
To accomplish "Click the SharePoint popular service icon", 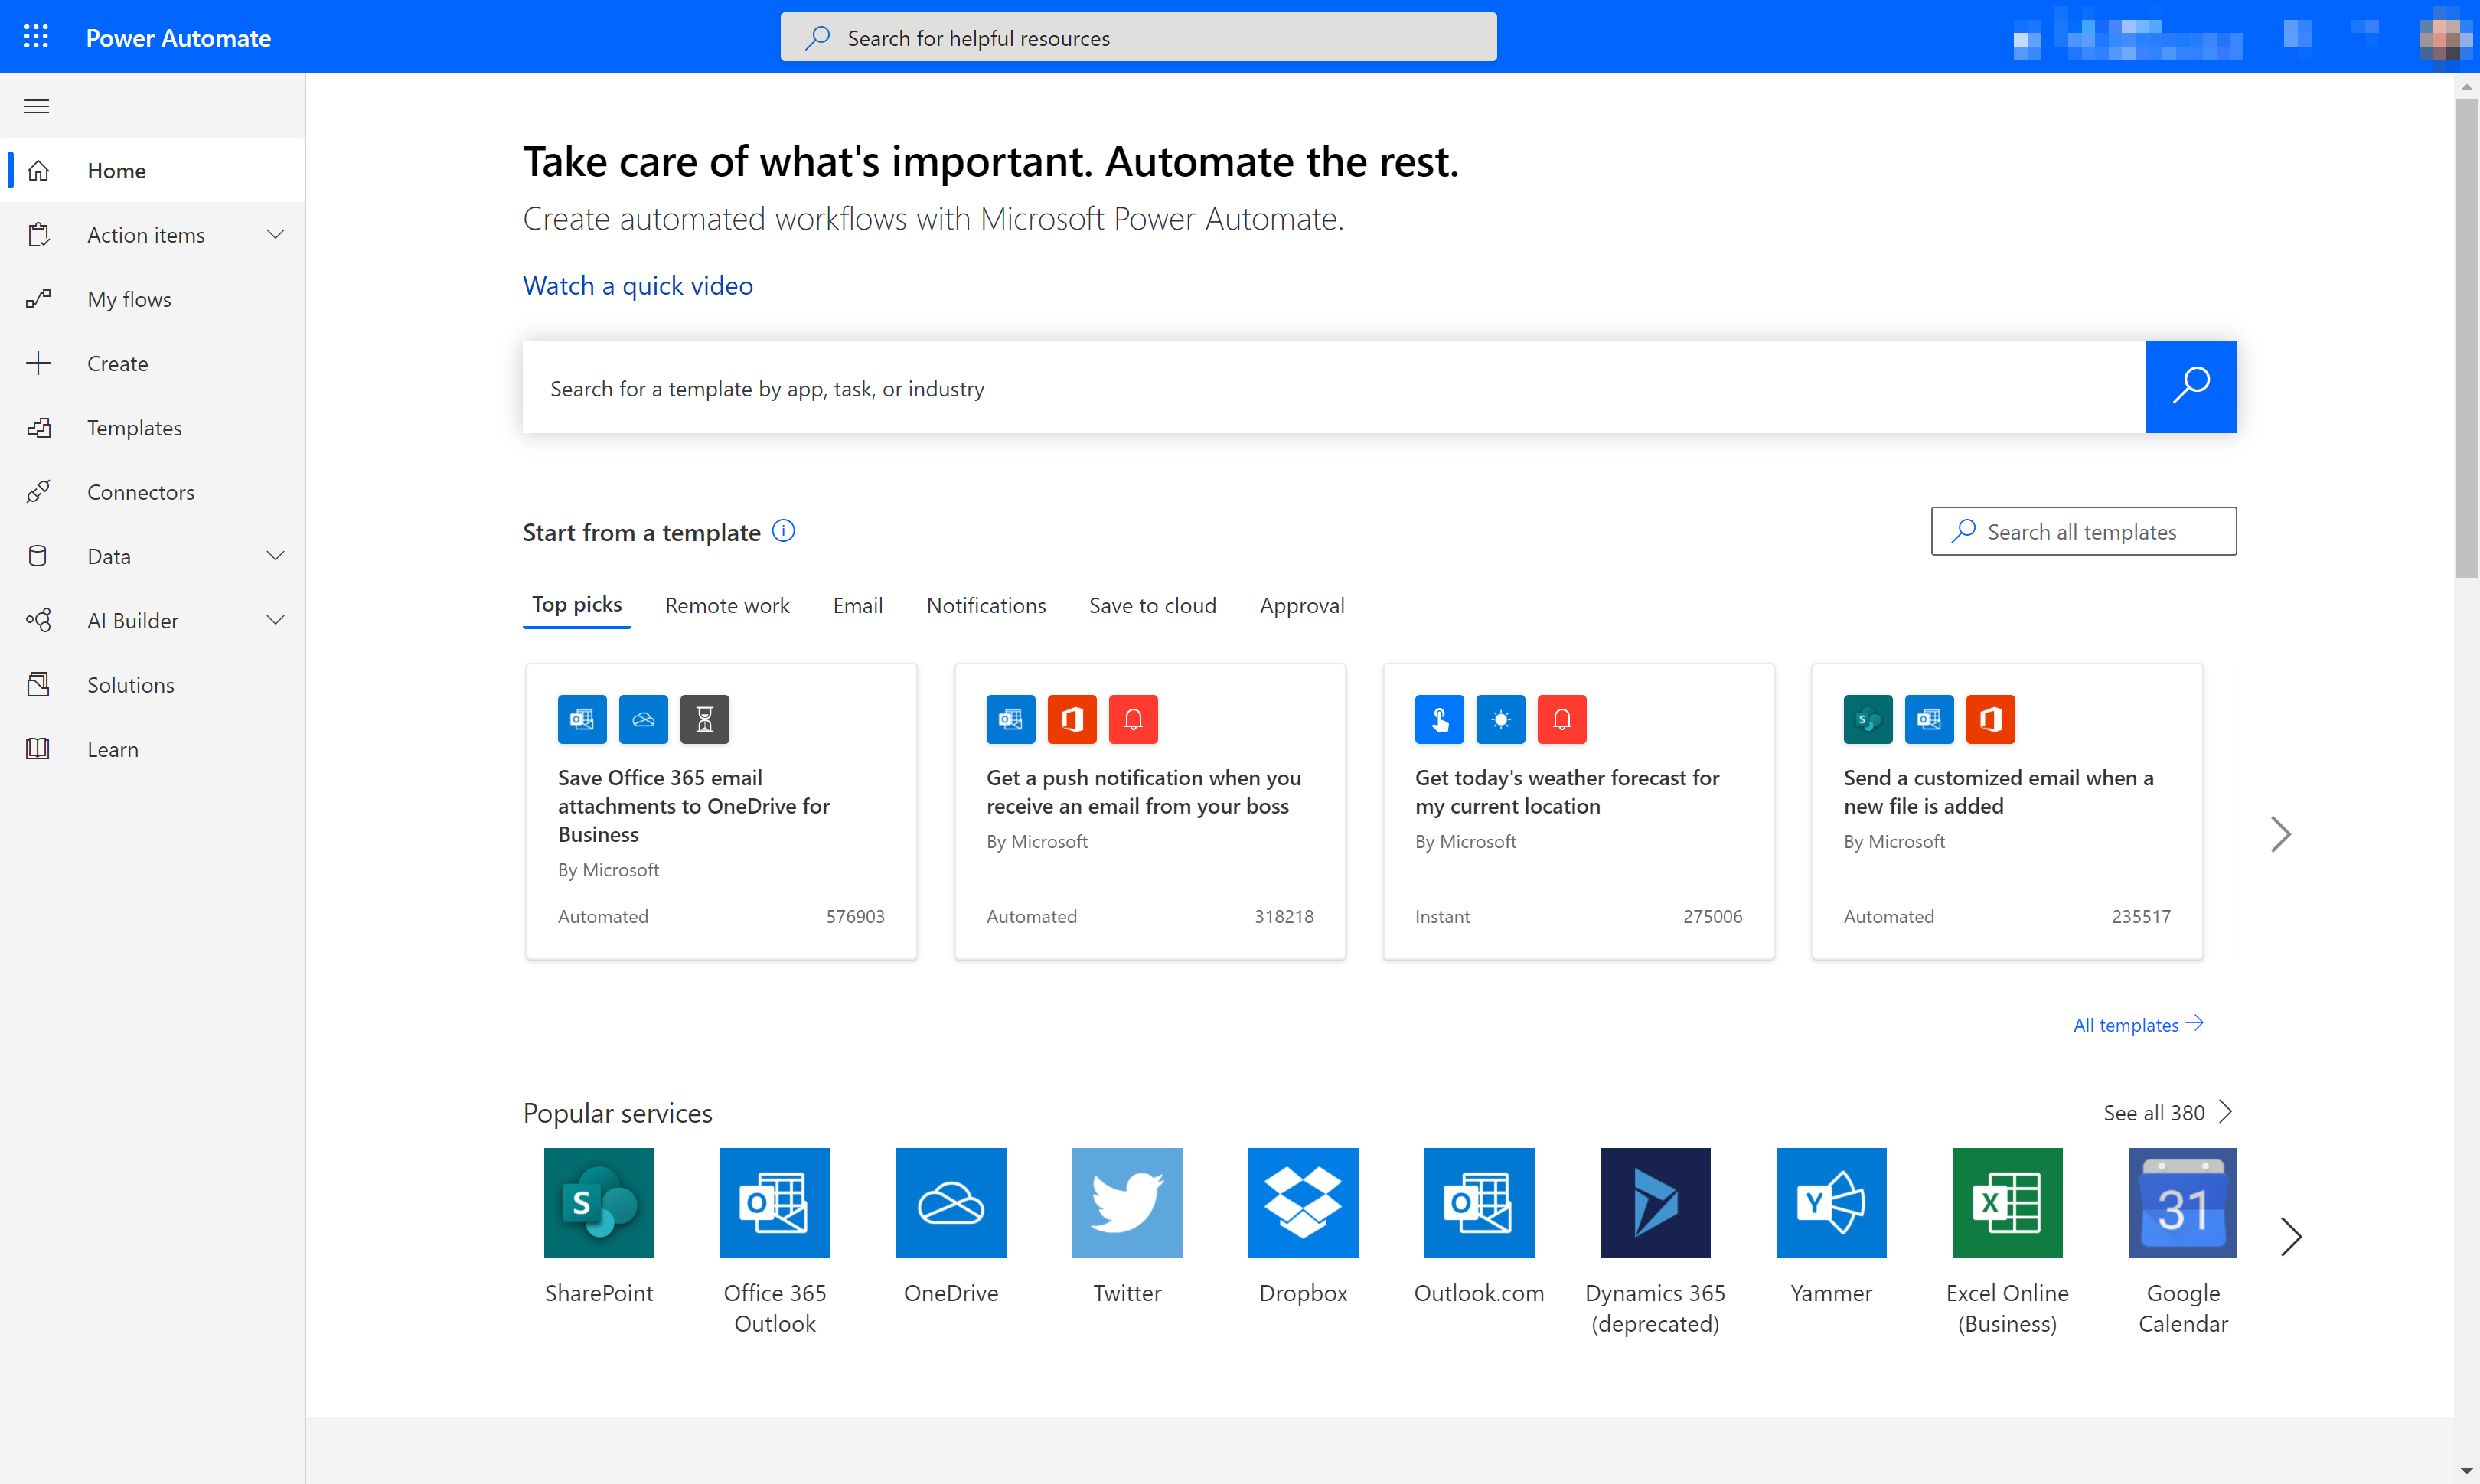I will coord(599,1202).
